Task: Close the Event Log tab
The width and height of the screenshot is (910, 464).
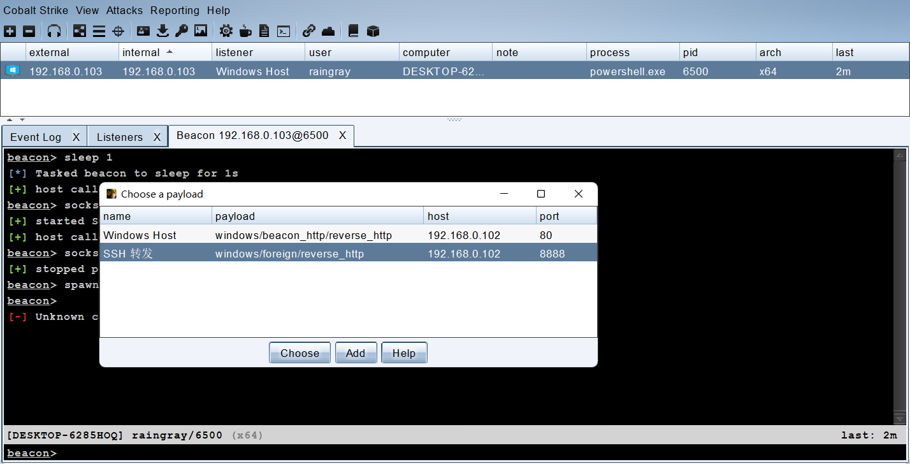Action: (76, 137)
